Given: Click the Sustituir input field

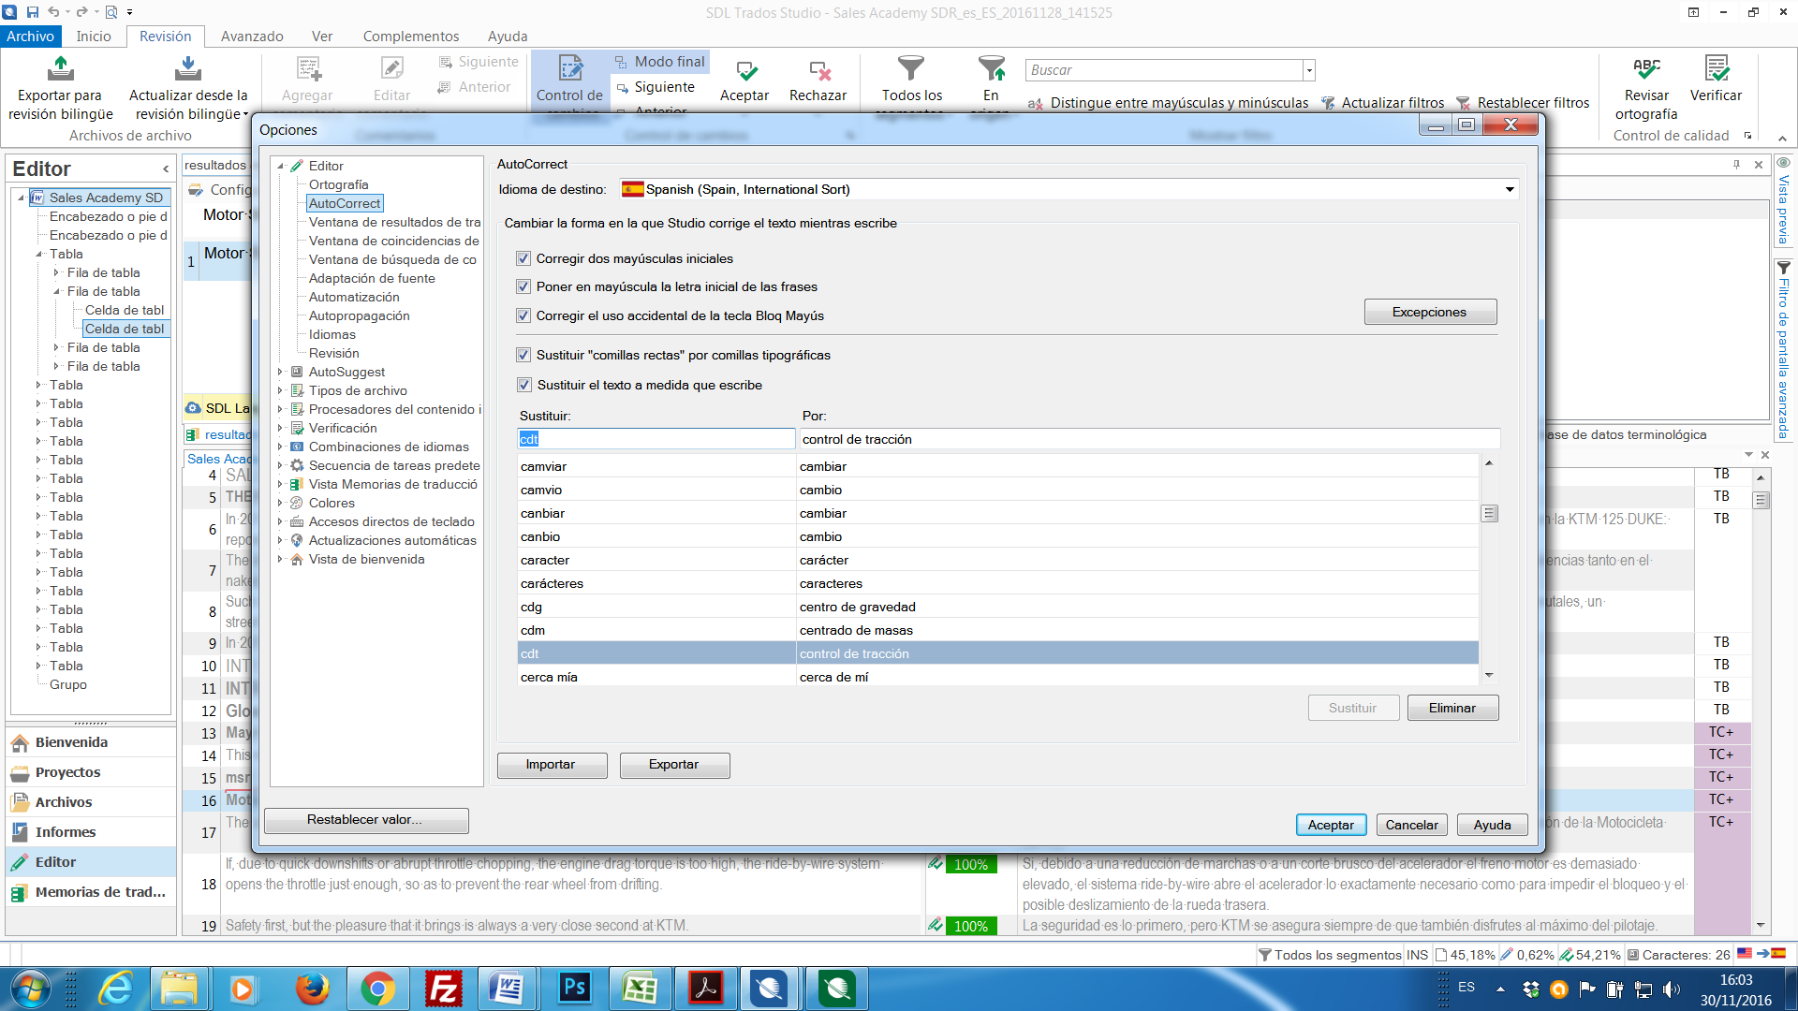Looking at the screenshot, I should click(x=656, y=439).
